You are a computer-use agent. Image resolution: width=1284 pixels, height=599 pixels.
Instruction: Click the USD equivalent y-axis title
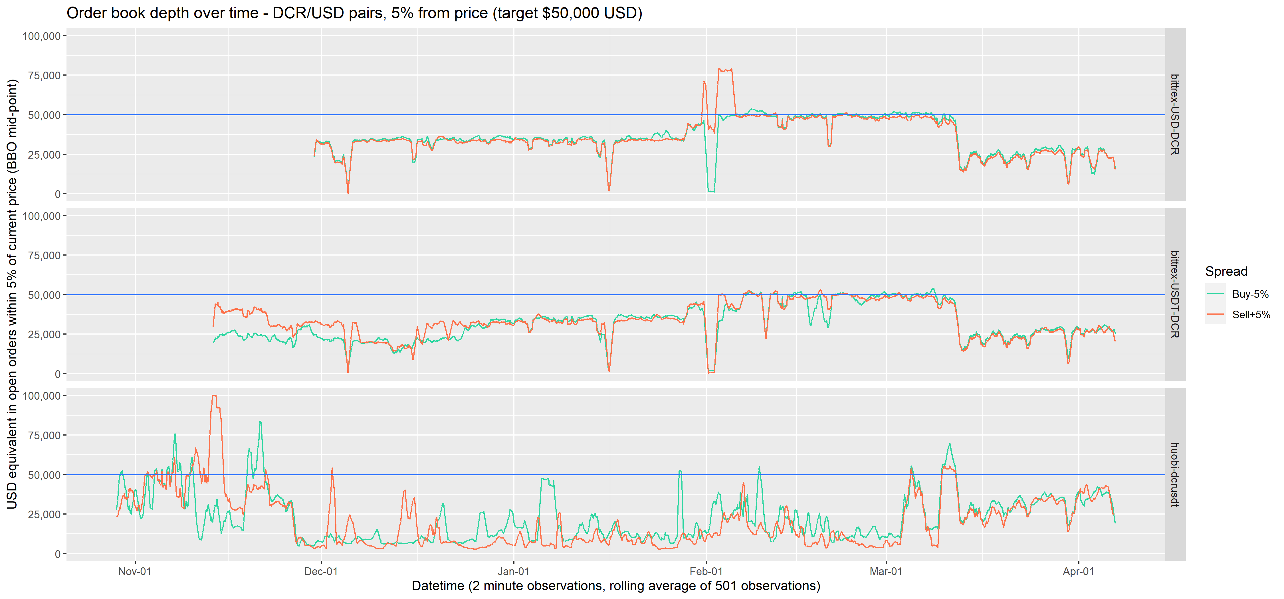pyautogui.click(x=12, y=294)
